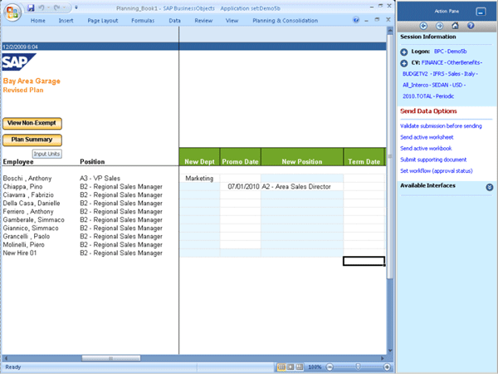Click the Input Units button

(47, 154)
